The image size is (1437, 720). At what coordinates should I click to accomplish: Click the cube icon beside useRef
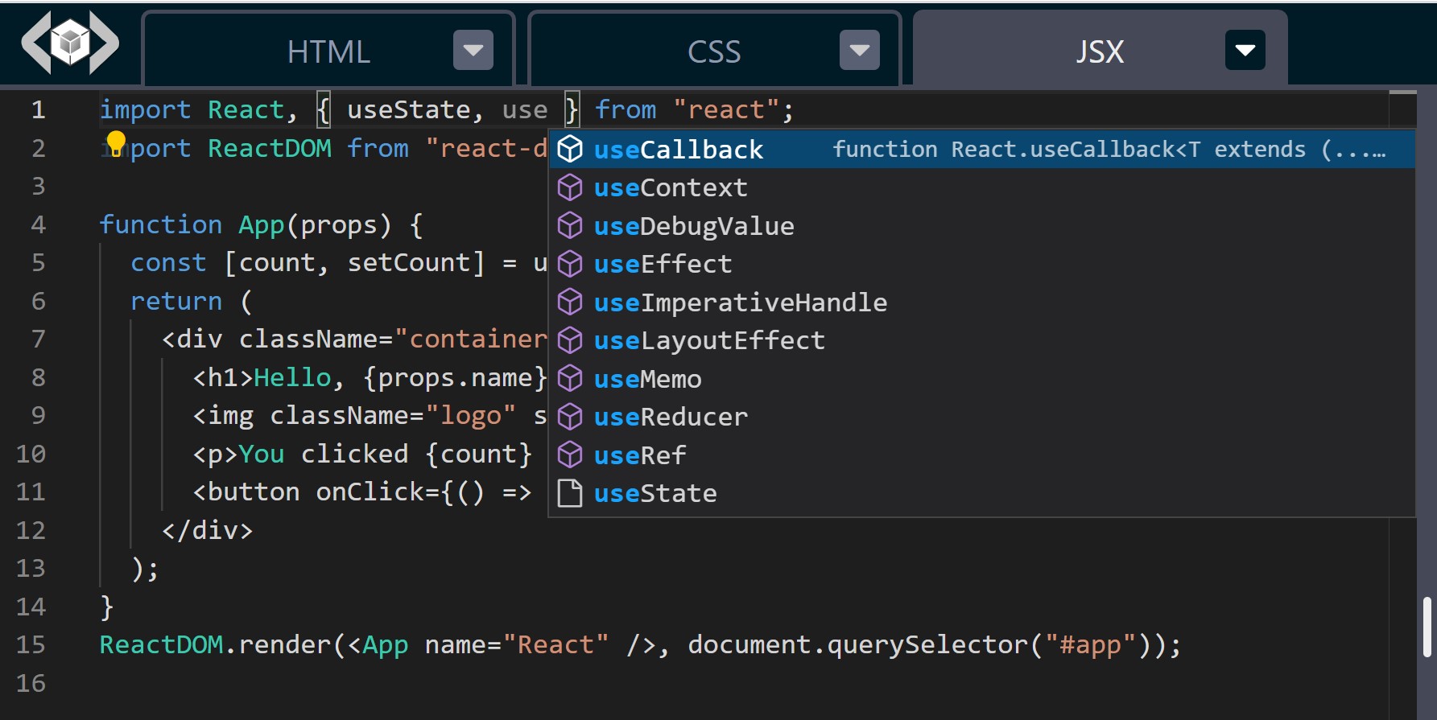pyautogui.click(x=570, y=455)
